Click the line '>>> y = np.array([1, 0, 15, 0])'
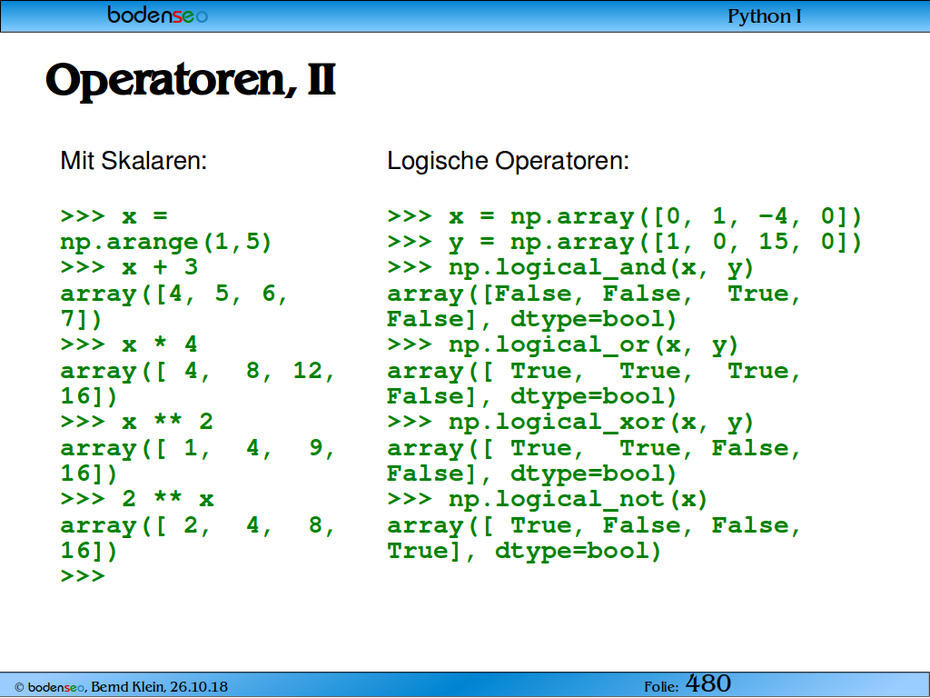 pos(624,242)
